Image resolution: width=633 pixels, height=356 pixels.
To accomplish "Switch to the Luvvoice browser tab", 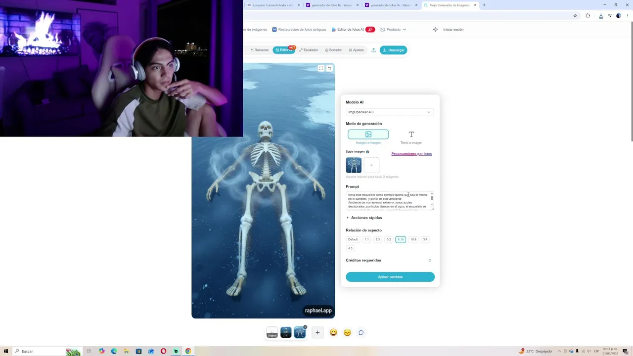I will [x=273, y=5].
